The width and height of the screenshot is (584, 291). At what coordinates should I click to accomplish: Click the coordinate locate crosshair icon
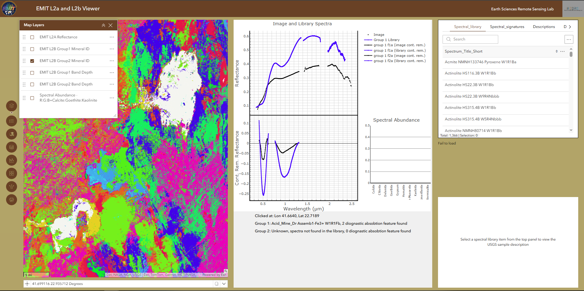click(x=27, y=284)
